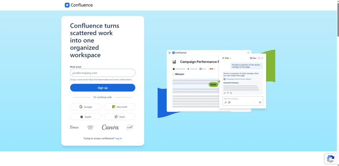This screenshot has height=166, width=339.
Task: Click the New chat button in illustration
Action: (253, 58)
